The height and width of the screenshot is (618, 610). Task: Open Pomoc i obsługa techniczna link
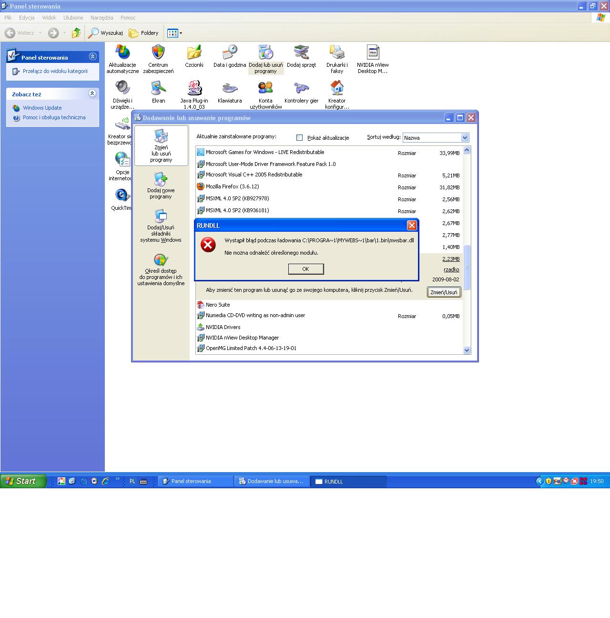[54, 117]
